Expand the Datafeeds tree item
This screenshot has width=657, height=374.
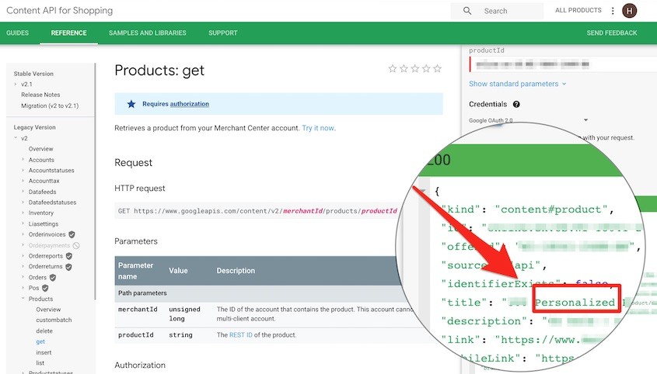(x=23, y=191)
